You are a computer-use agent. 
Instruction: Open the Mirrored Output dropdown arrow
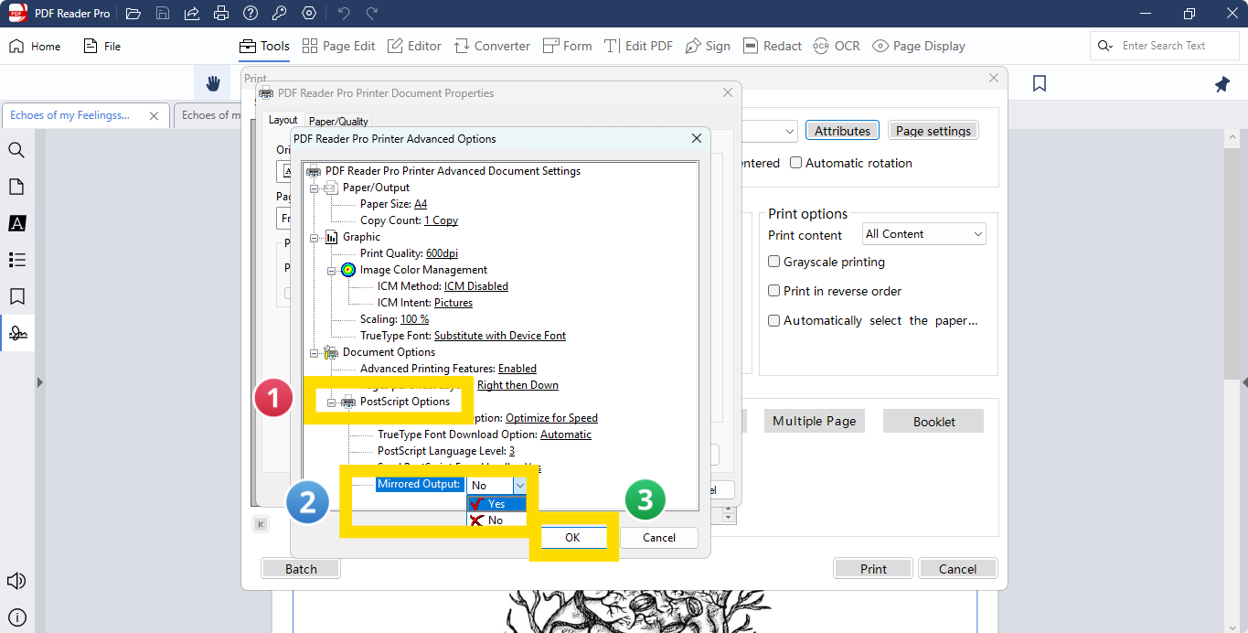pos(519,486)
